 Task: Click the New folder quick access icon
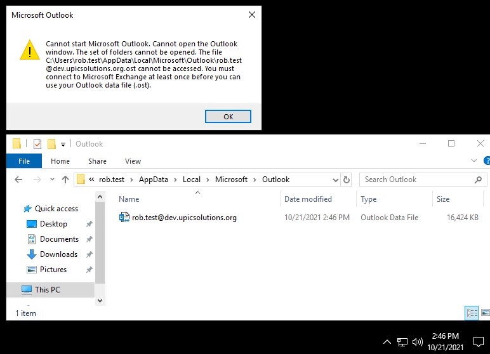tap(51, 144)
